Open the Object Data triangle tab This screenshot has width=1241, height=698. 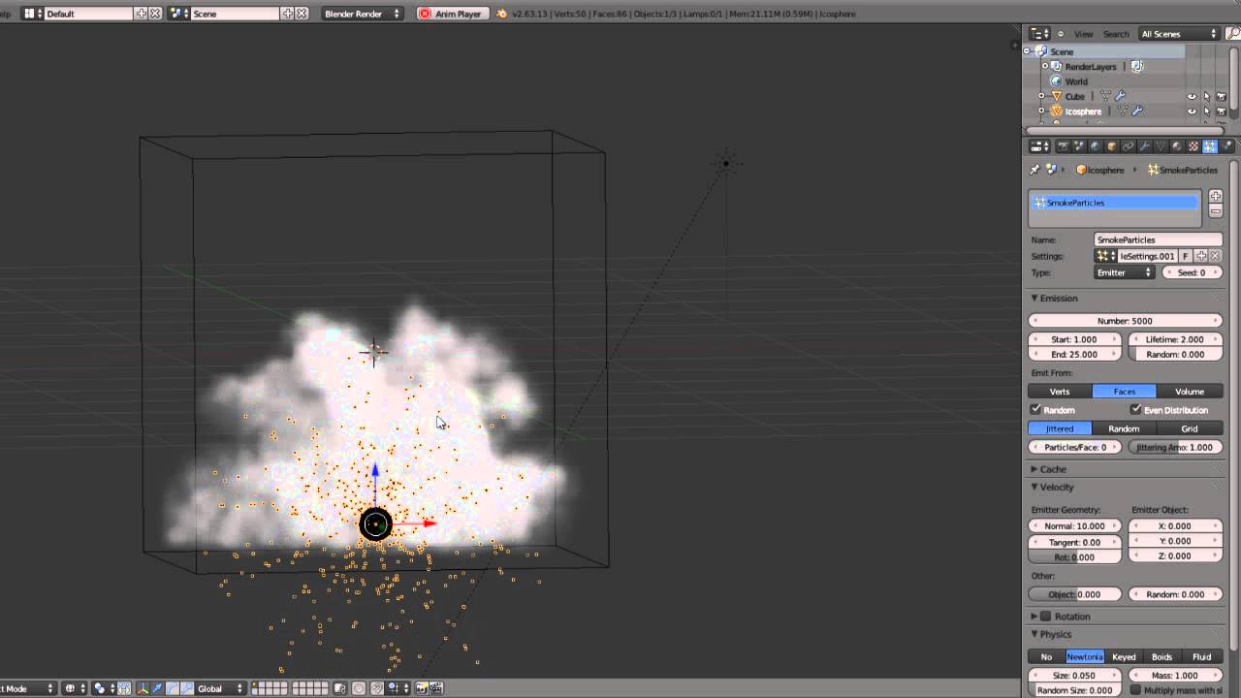point(1161,146)
